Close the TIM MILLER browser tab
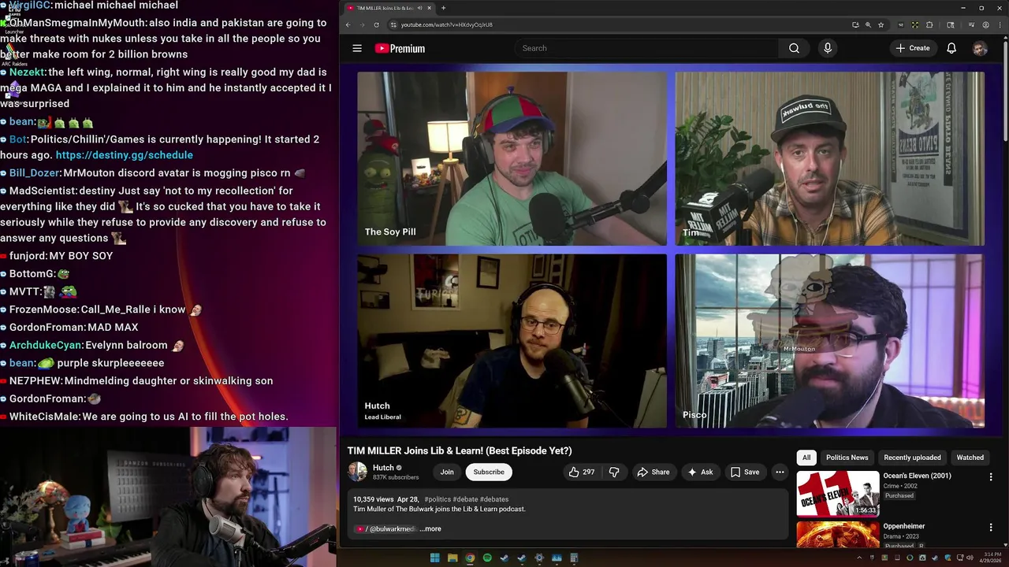The width and height of the screenshot is (1009, 567). click(430, 8)
